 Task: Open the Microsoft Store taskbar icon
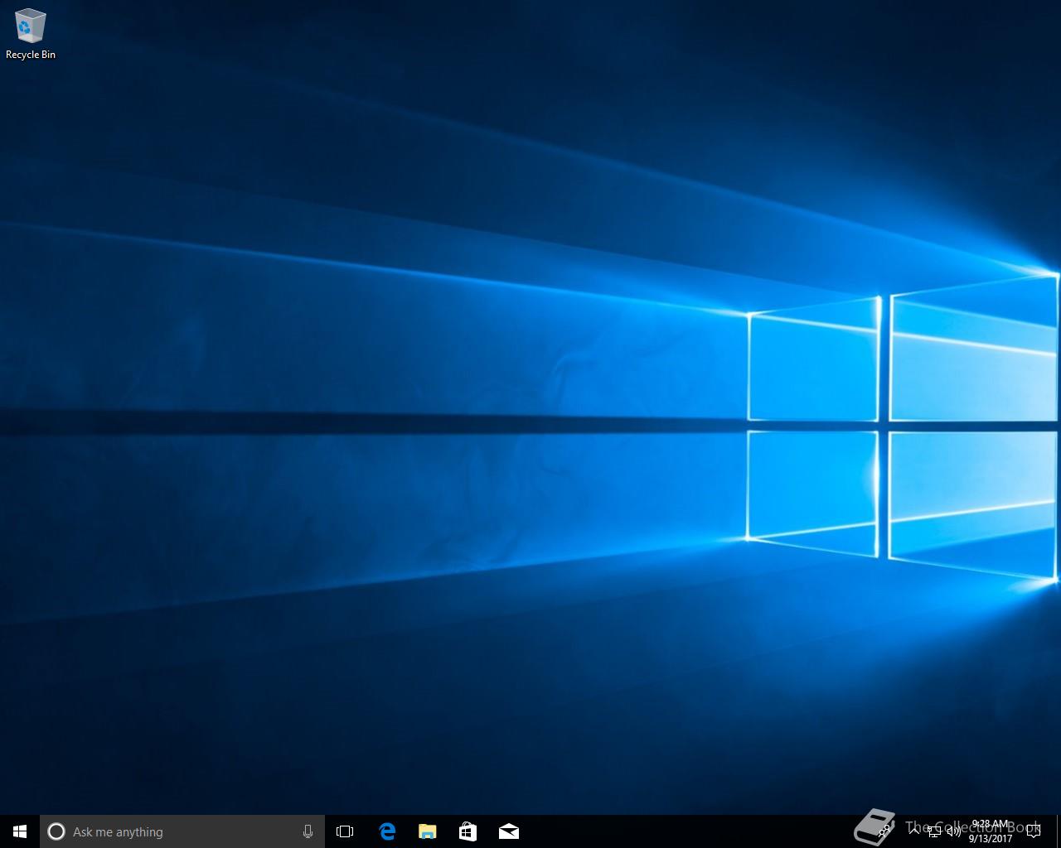point(468,831)
